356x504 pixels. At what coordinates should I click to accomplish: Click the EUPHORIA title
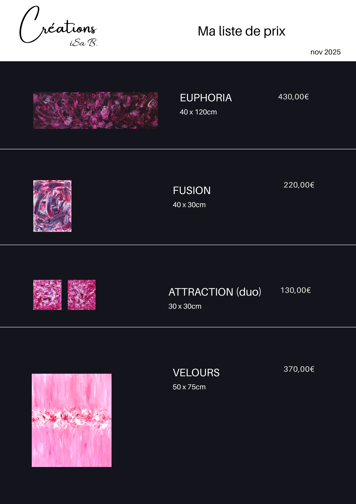206,98
